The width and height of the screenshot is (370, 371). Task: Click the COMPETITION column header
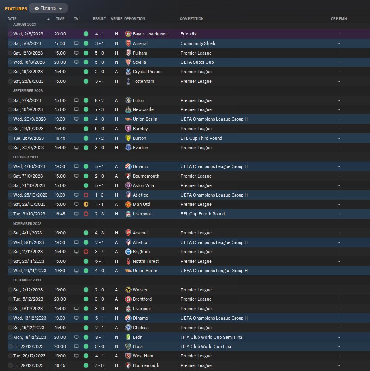point(191,18)
